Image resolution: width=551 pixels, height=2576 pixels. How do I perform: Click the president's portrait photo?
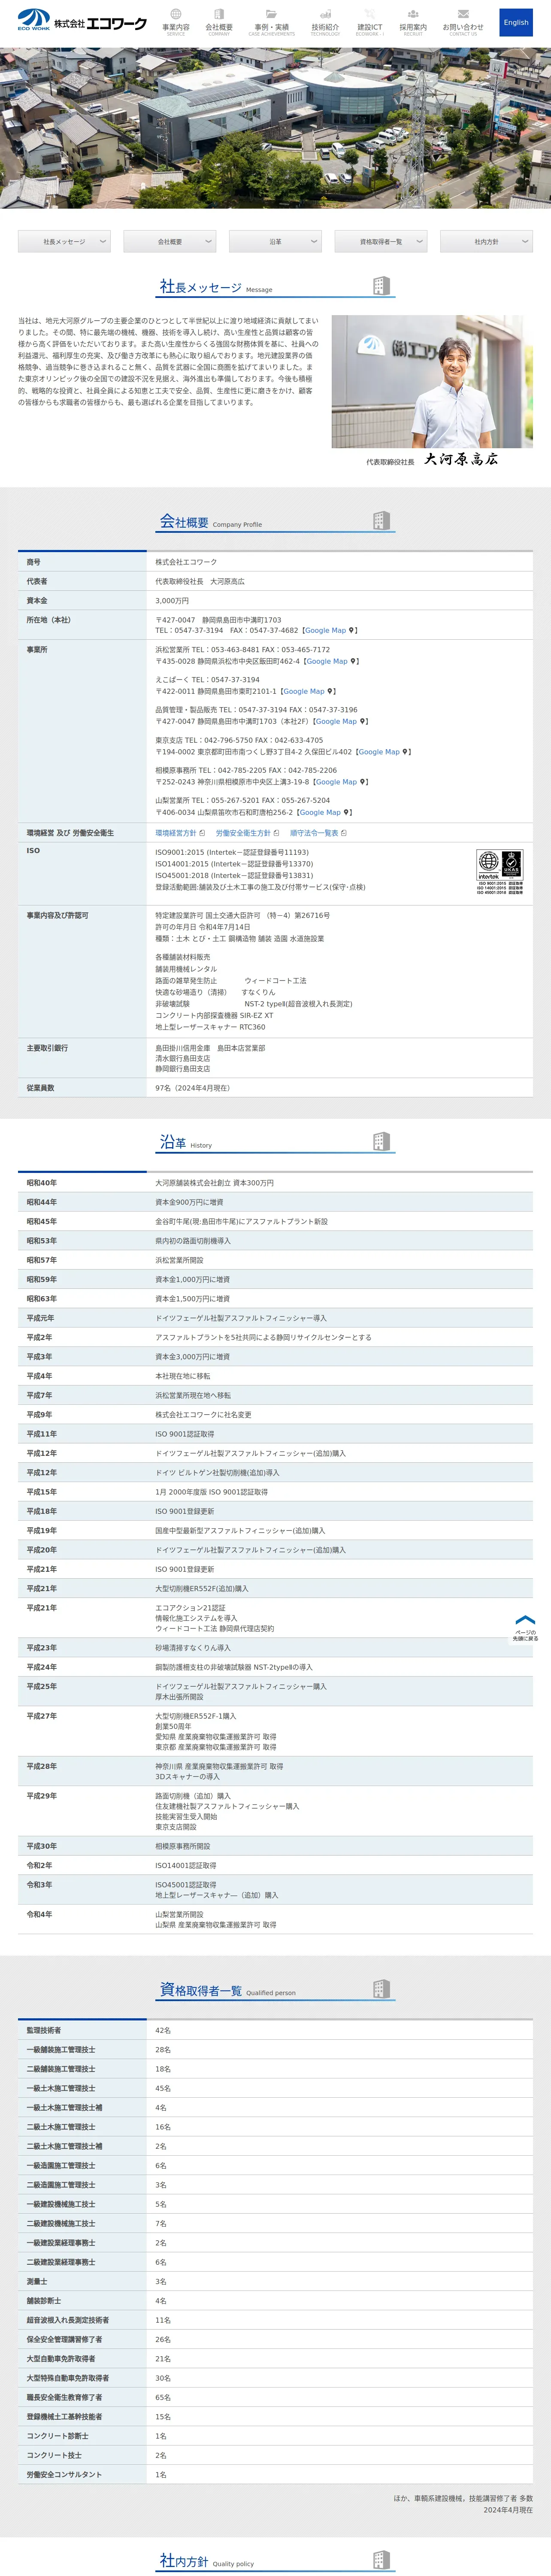point(432,382)
